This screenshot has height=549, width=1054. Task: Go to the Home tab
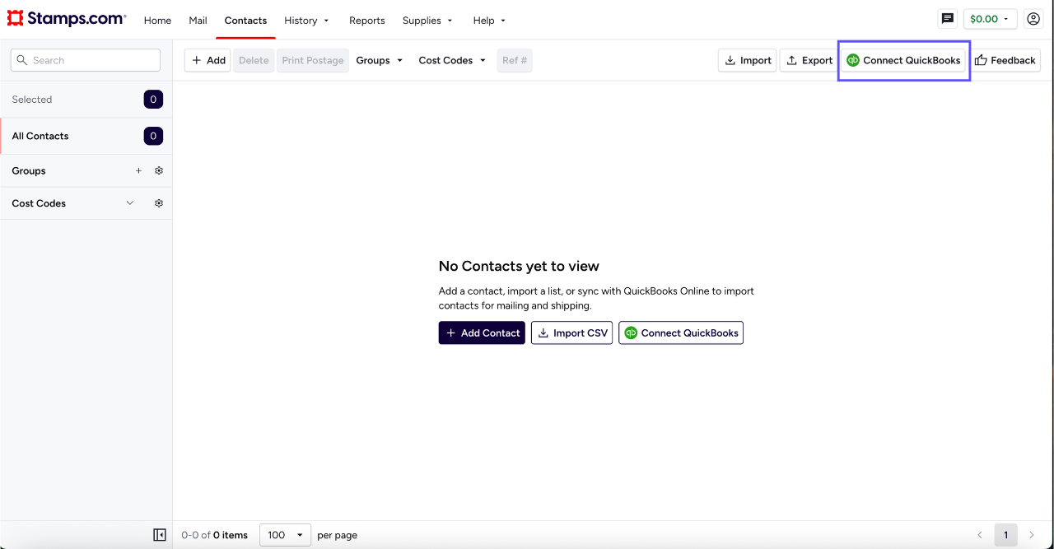point(157,21)
